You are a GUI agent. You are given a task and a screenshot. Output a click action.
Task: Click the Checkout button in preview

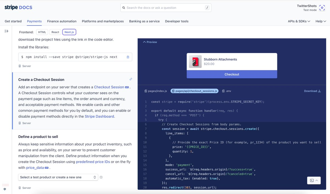232,74
